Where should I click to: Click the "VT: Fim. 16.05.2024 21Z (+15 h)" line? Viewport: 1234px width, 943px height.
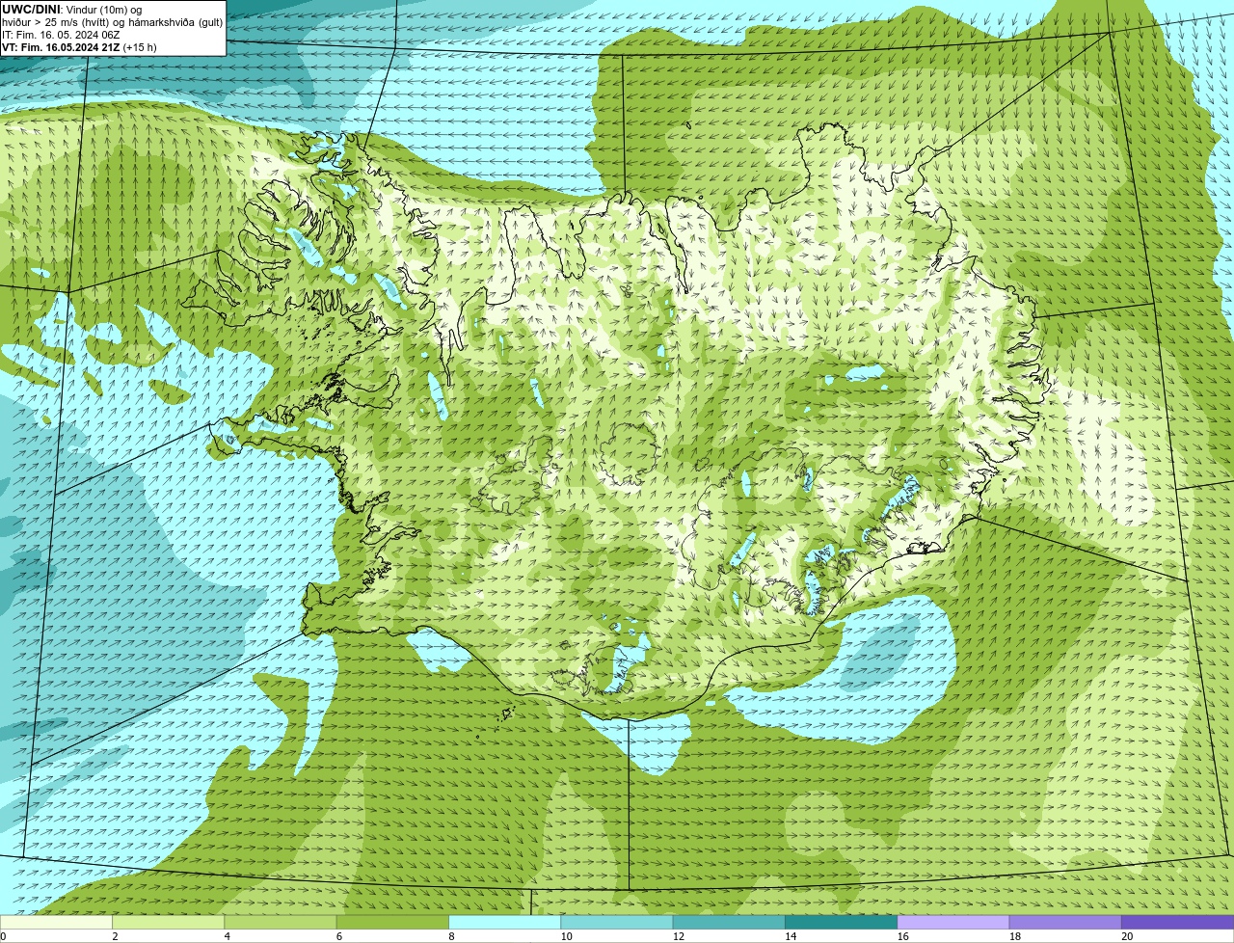click(x=79, y=47)
